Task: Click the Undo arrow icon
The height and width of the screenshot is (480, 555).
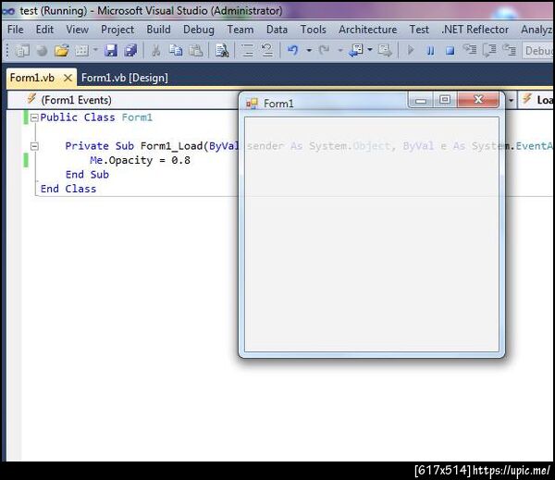Action: point(293,51)
